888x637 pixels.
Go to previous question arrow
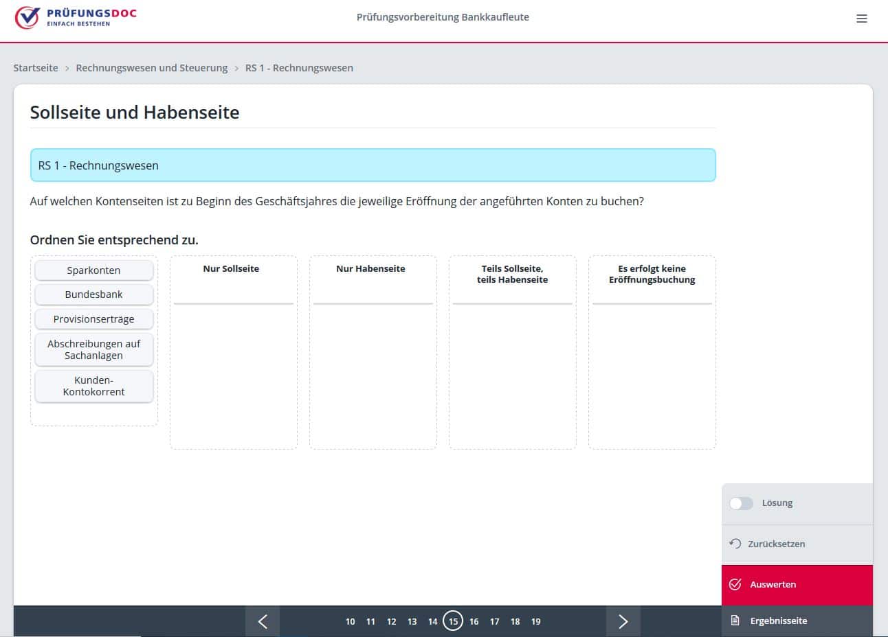click(263, 621)
